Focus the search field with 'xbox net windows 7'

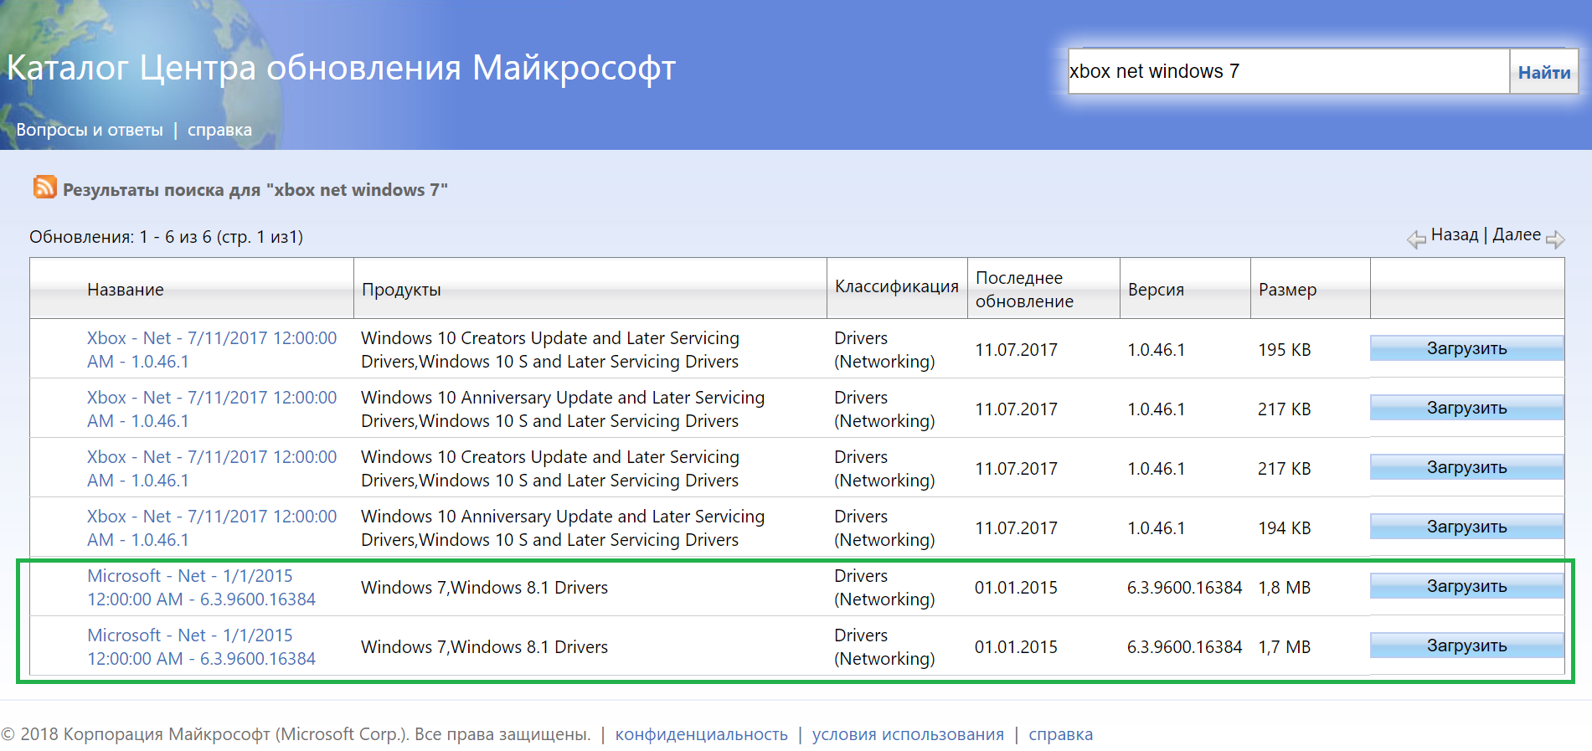1287,71
